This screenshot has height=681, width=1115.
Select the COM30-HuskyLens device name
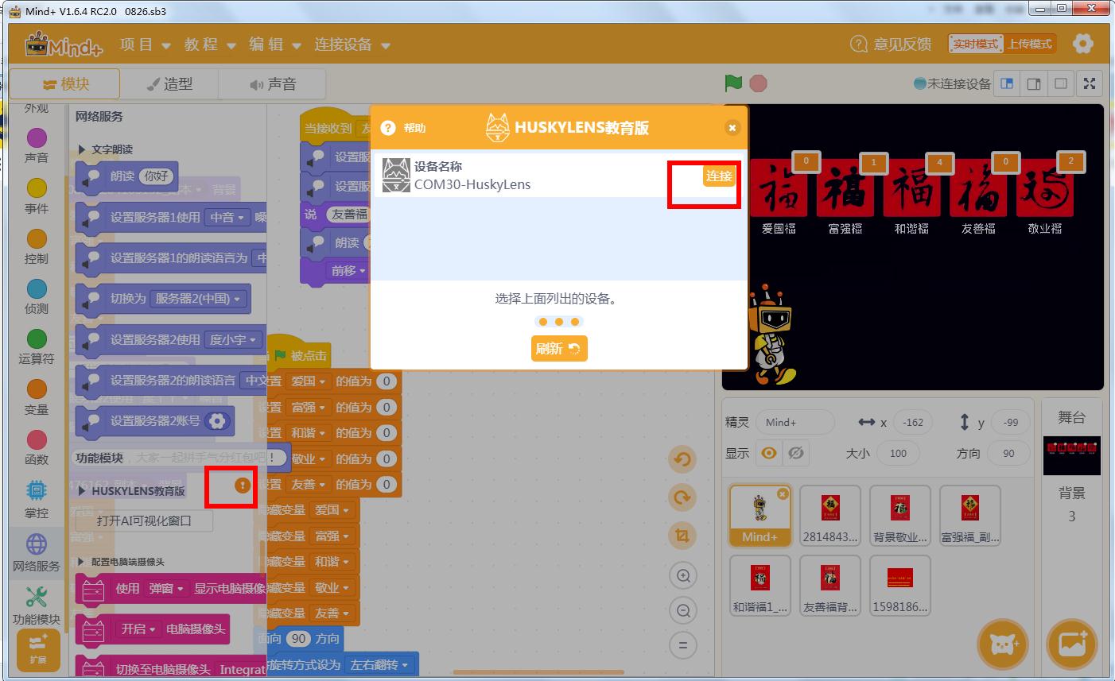coord(472,184)
